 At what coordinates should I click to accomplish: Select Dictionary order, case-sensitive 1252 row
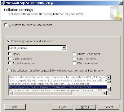(x=58, y=84)
